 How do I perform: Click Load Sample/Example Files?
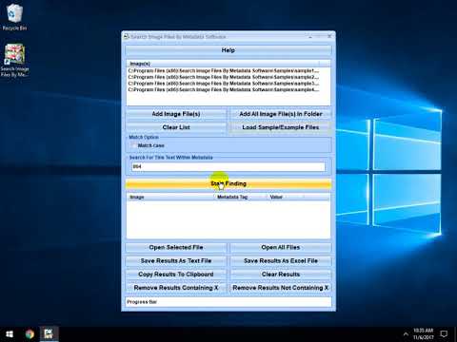pos(281,127)
